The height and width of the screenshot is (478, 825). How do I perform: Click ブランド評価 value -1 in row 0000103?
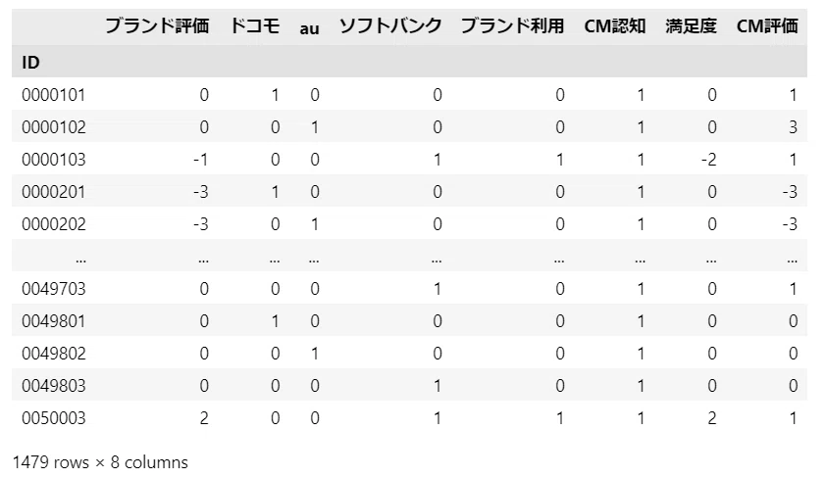click(200, 160)
